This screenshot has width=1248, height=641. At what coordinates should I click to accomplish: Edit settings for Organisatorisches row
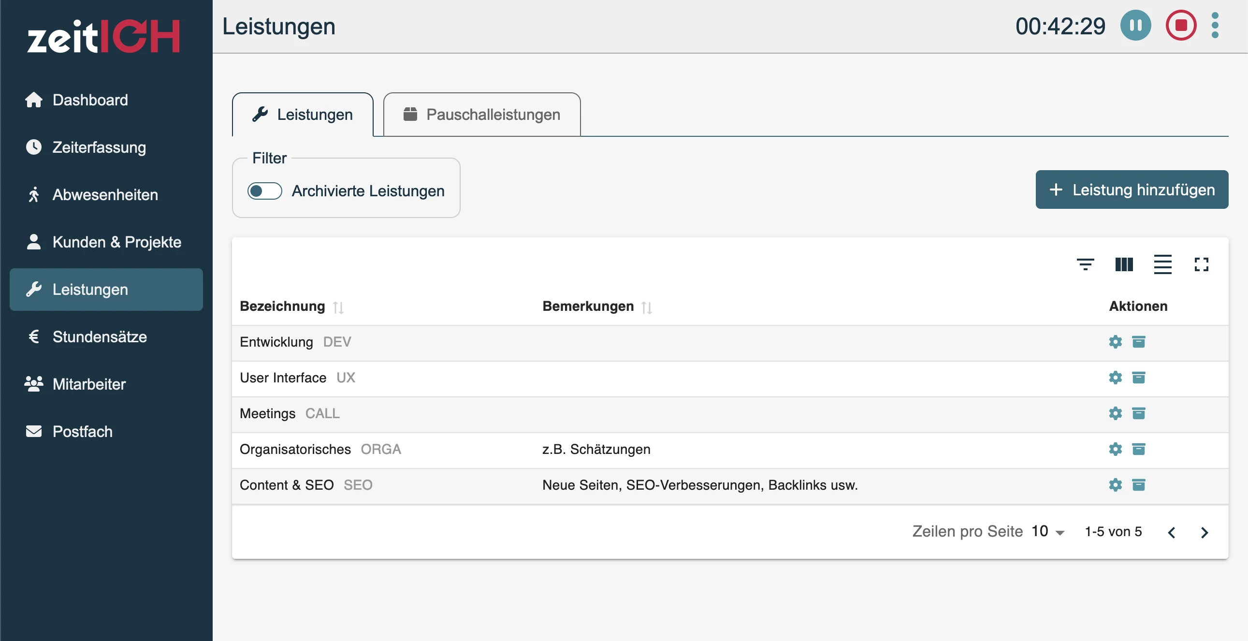click(1115, 450)
